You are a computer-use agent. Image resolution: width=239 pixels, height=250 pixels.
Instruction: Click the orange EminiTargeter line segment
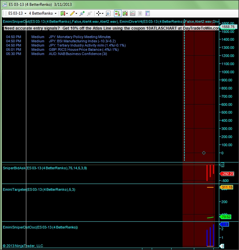pyautogui.click(x=210, y=187)
